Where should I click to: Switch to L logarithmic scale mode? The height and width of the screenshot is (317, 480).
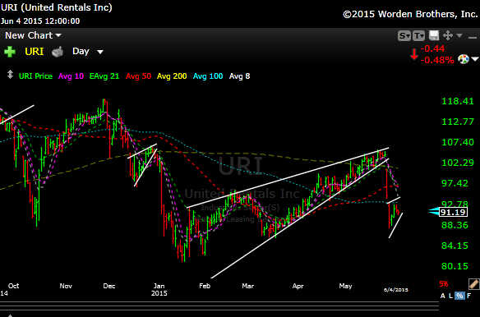450,296
